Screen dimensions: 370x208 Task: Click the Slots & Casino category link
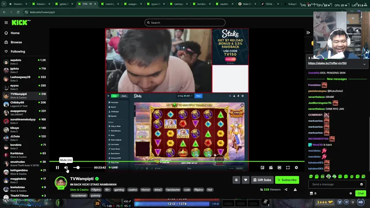(79, 190)
